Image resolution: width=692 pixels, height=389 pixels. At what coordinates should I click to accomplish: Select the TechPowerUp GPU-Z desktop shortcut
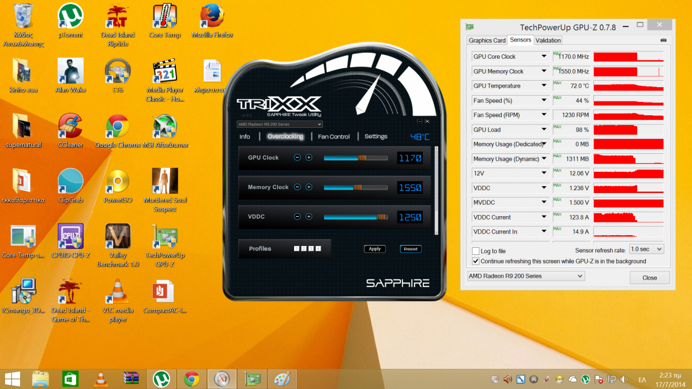tap(165, 246)
